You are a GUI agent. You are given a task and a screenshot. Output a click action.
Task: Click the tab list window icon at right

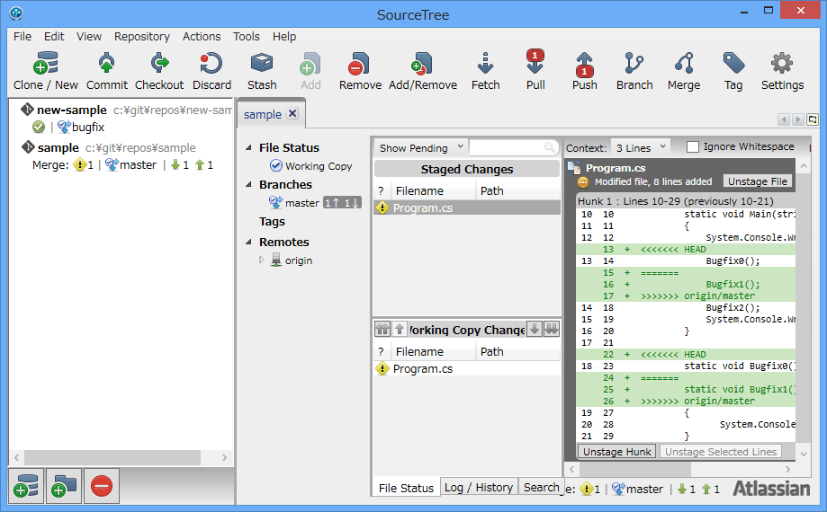pyautogui.click(x=813, y=119)
